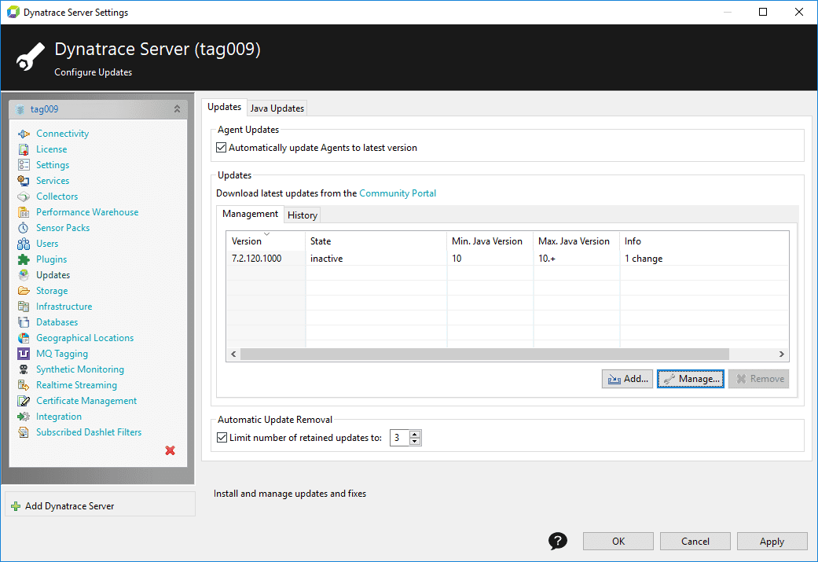Screen dimensions: 818x562
Task: Select the 7.2.120.1000 version row
Action: 507,259
